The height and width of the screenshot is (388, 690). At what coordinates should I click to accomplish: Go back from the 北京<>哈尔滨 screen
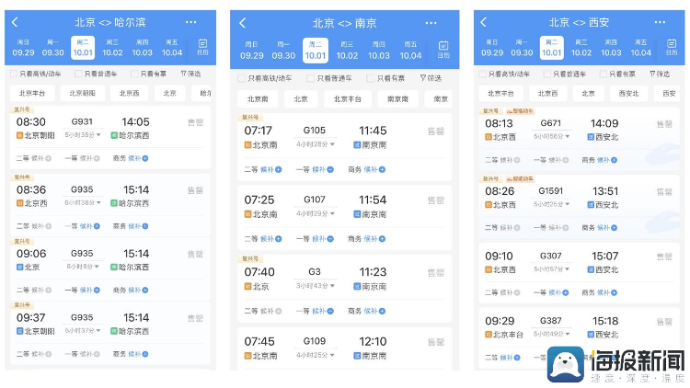(x=16, y=22)
